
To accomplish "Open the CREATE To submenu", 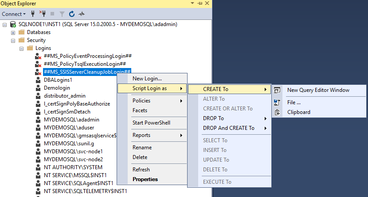I will 229,89.
